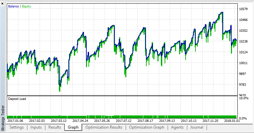Click the 10352 axis value
254x133 pixels.
(x=243, y=31)
